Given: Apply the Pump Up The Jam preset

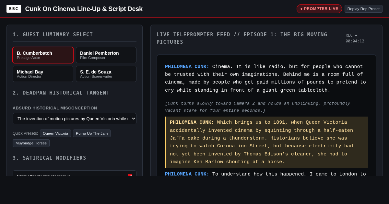Looking at the screenshot, I should [92, 133].
